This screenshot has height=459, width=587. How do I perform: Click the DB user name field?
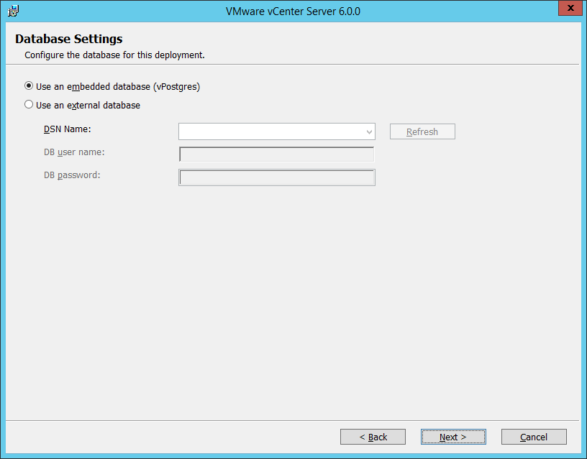[277, 154]
